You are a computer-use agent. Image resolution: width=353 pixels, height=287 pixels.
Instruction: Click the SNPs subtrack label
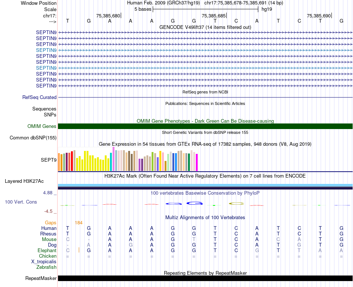[x=50, y=115]
